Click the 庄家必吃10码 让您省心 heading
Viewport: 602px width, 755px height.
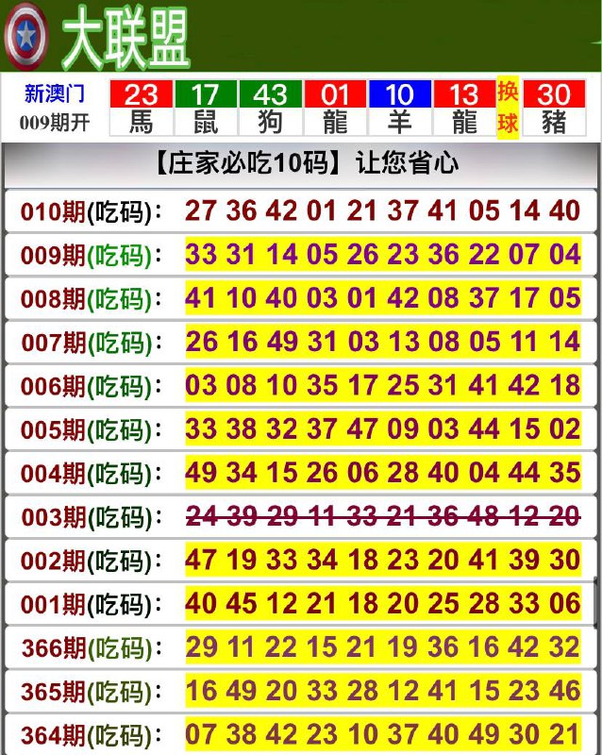307,162
